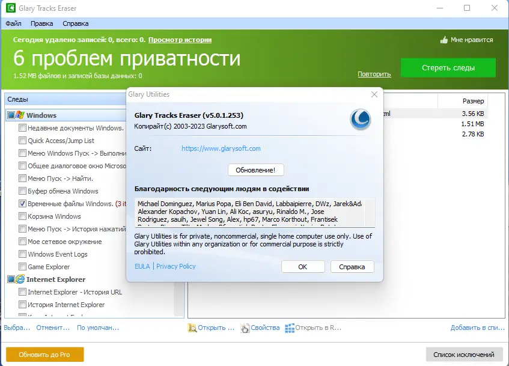Viewport: 509px width, 366px height.
Task: Click the Windows flag category icon
Action: pyautogui.click(x=20, y=115)
